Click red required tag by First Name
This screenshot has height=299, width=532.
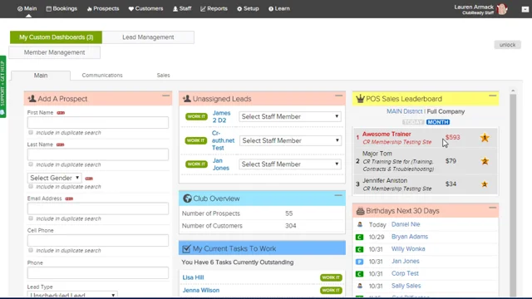pos(61,113)
